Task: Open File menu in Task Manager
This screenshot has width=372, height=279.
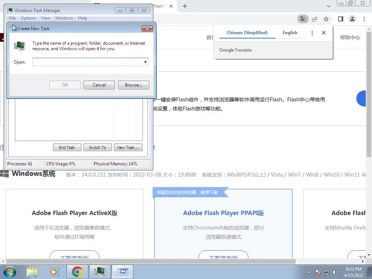Action: coord(12,18)
